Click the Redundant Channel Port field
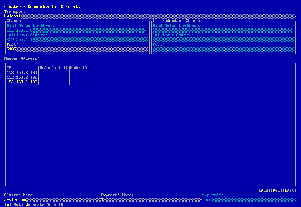Screen dimensions: 301x207 tap(223, 49)
